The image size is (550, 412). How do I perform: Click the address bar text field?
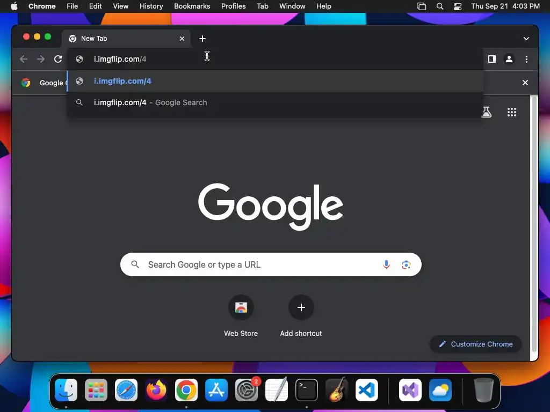tap(276, 59)
